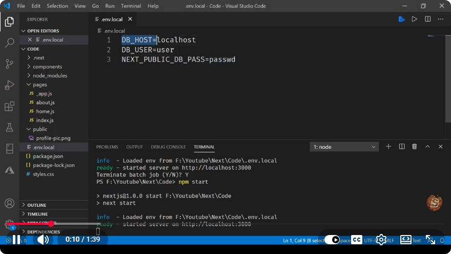Viewport: 451px width, 254px height.
Task: Open the Source Control view
Action: pos(10,64)
